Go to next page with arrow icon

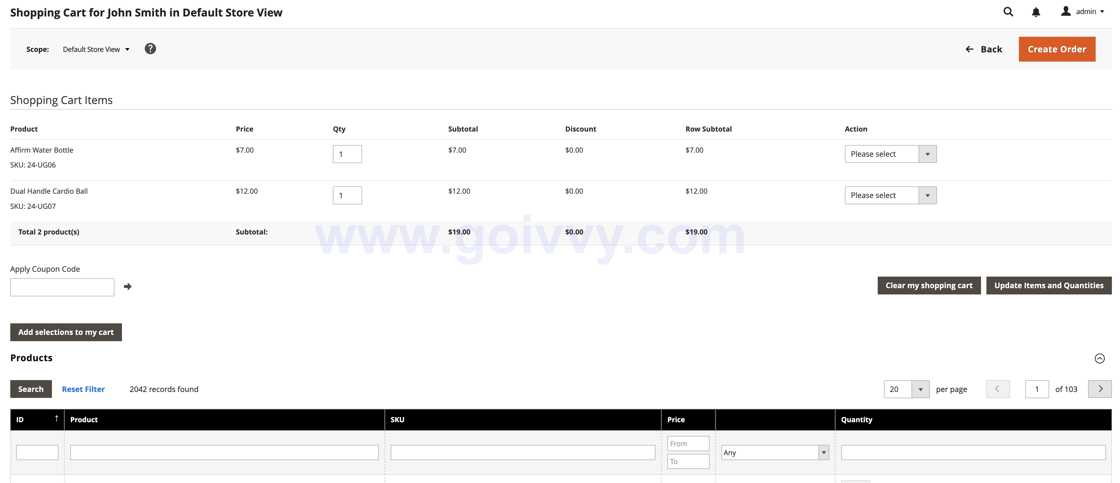[1099, 389]
